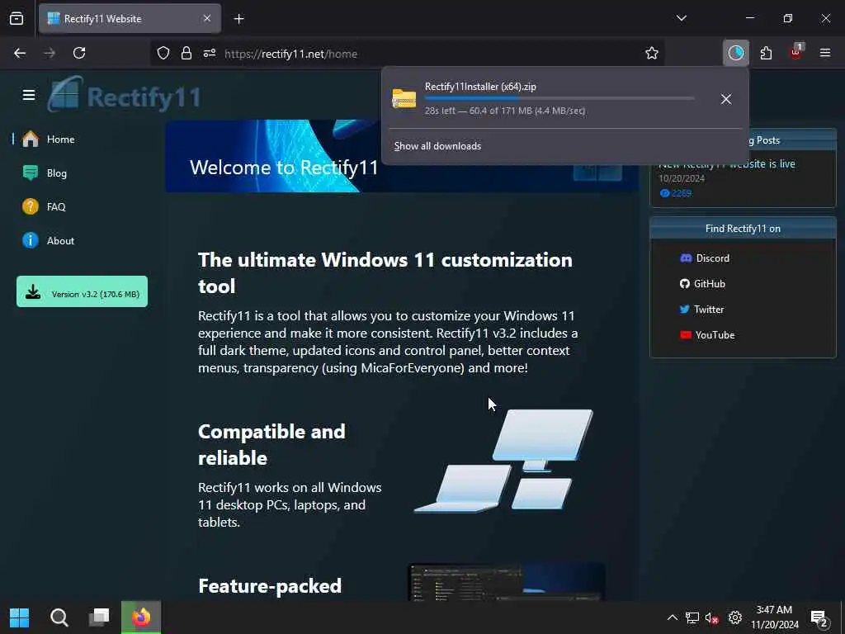Open Rectify11 GitHub link
This screenshot has width=845, height=634.
tap(703, 284)
